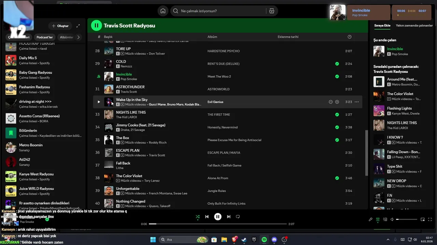Enter full screen player view
437x245 pixels.
point(430,219)
